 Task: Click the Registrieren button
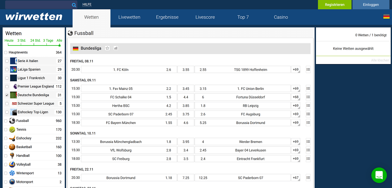(335, 5)
